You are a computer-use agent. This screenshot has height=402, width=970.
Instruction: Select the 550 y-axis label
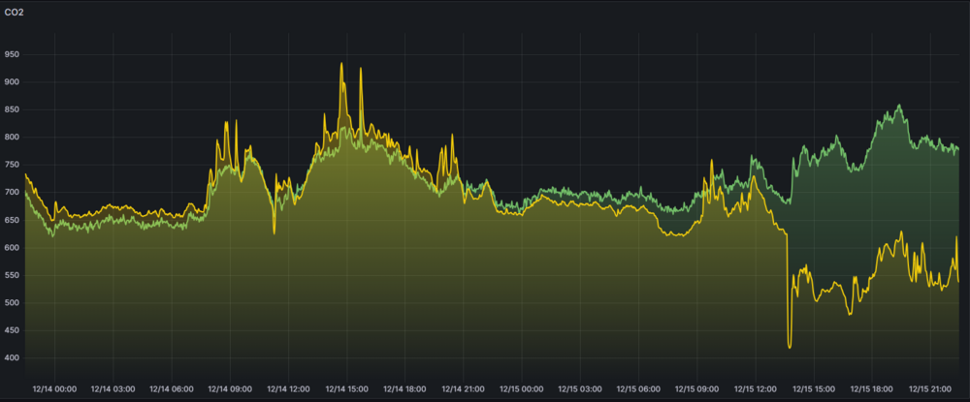[x=12, y=275]
